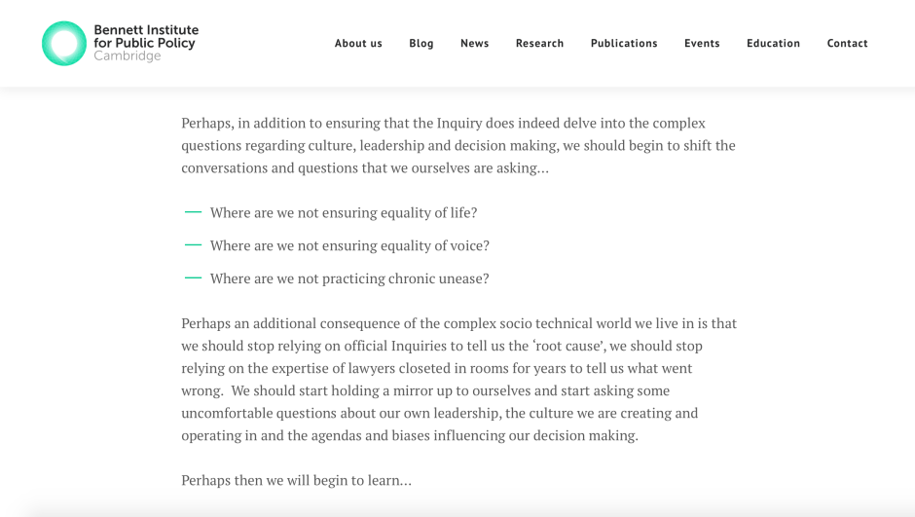
Task: Click the paragraph starting "Perhaps an additional consequence"
Action: pyautogui.click(x=457, y=379)
